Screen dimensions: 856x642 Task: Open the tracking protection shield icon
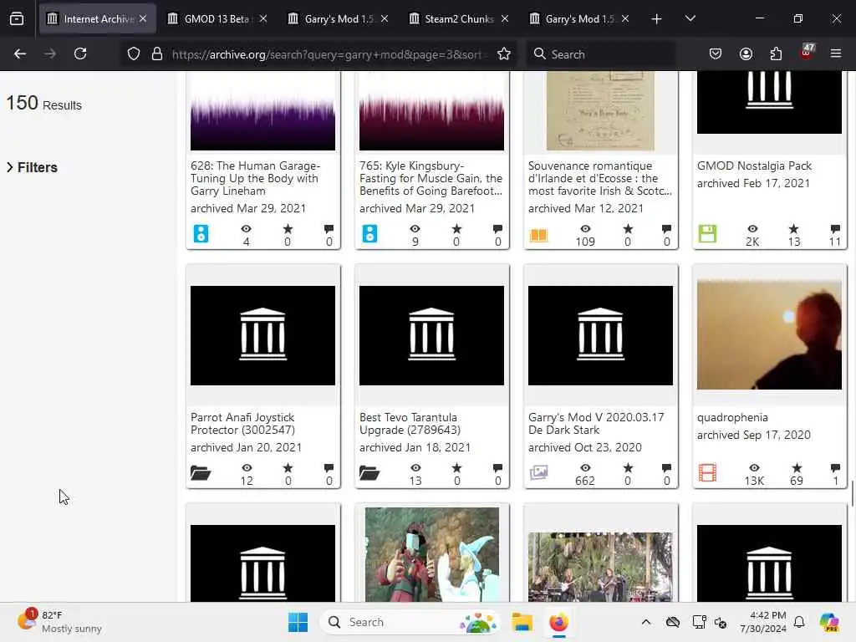pos(134,53)
